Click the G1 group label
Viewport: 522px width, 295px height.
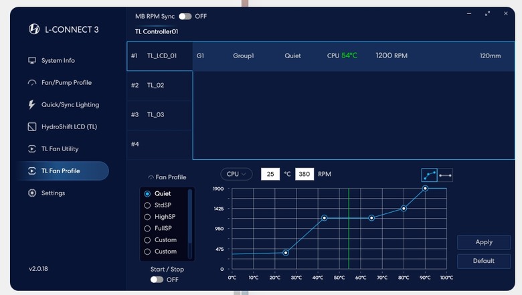tap(200, 56)
